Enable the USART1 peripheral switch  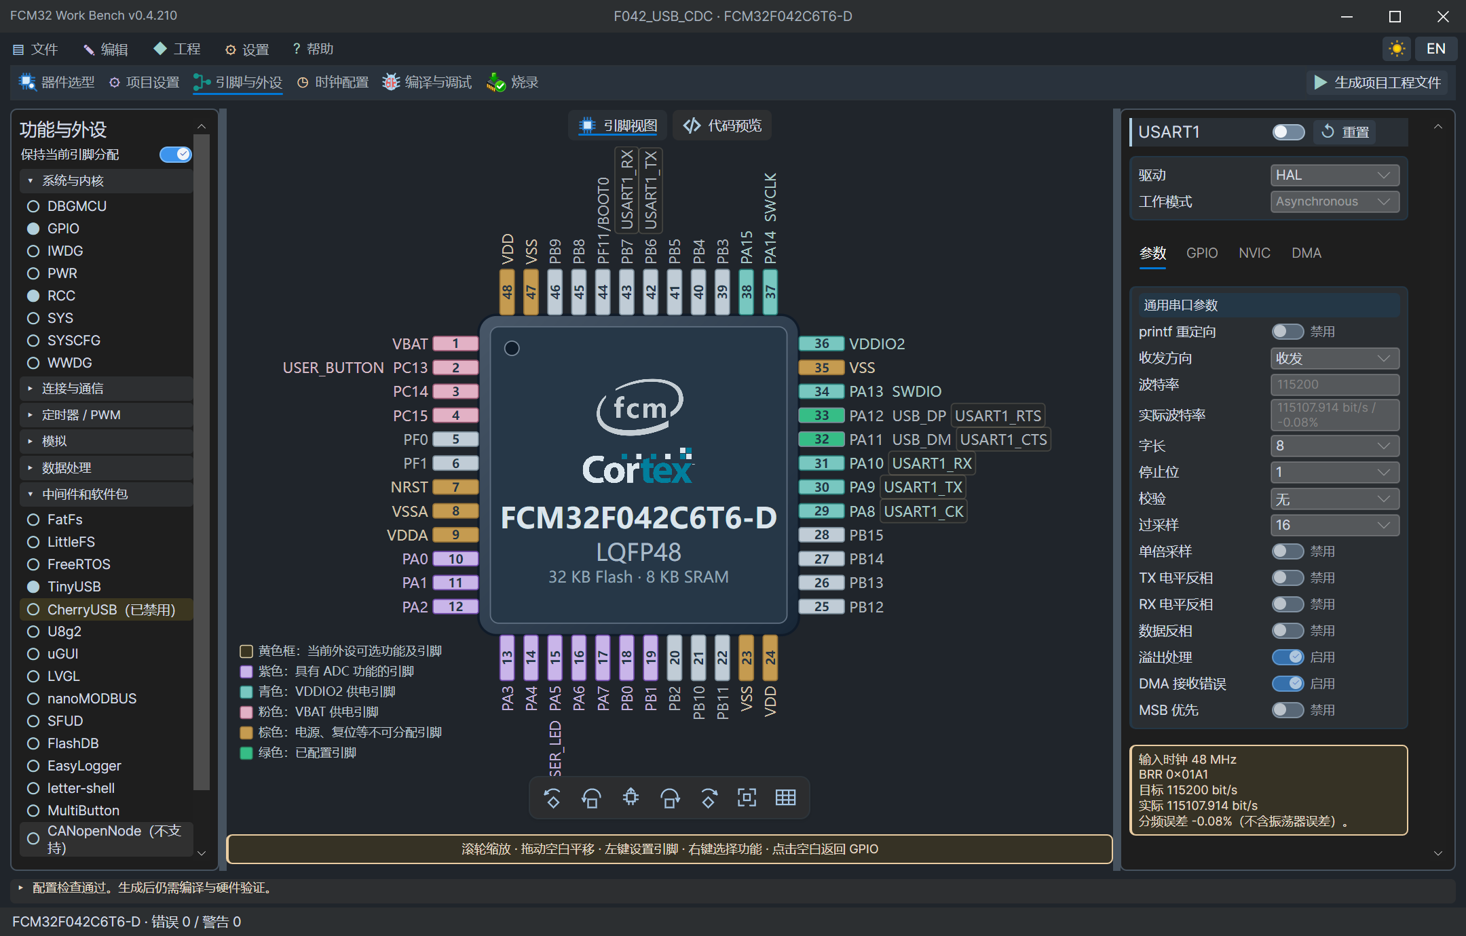coord(1288,132)
